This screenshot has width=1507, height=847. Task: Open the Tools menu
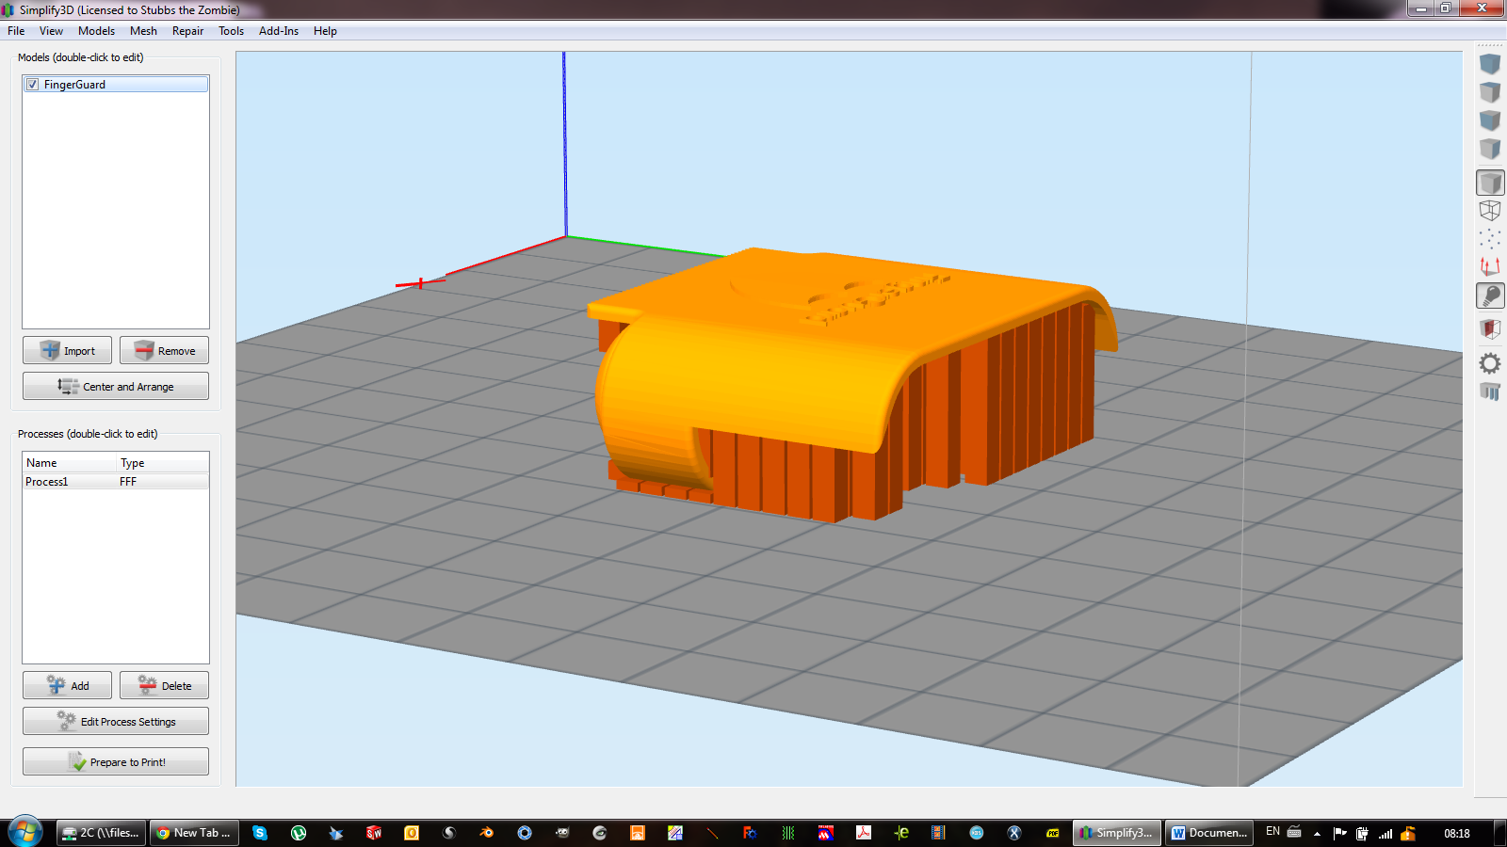tap(231, 31)
